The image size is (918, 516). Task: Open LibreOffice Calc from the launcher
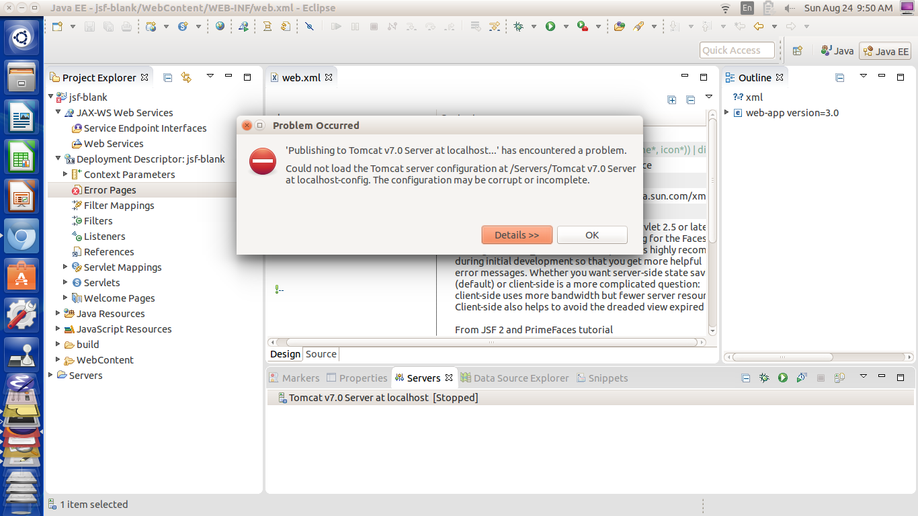[22, 157]
